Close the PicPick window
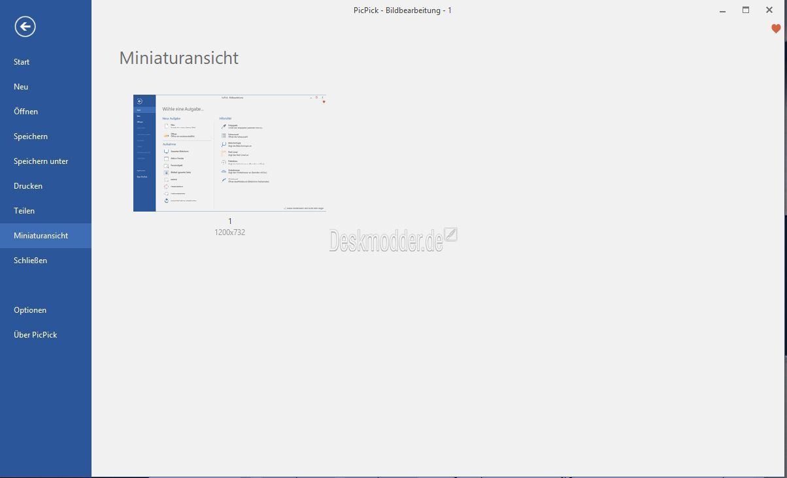The height and width of the screenshot is (478, 787). click(769, 10)
